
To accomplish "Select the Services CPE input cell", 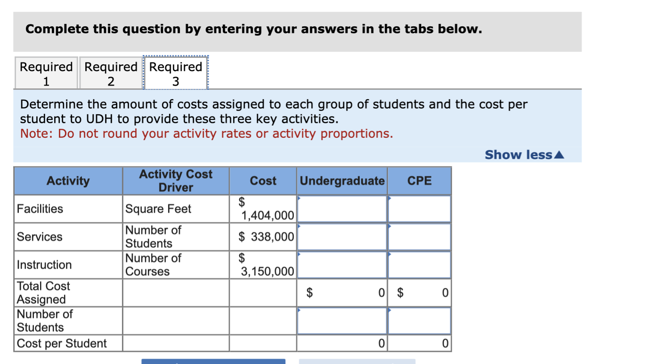I will click(419, 236).
